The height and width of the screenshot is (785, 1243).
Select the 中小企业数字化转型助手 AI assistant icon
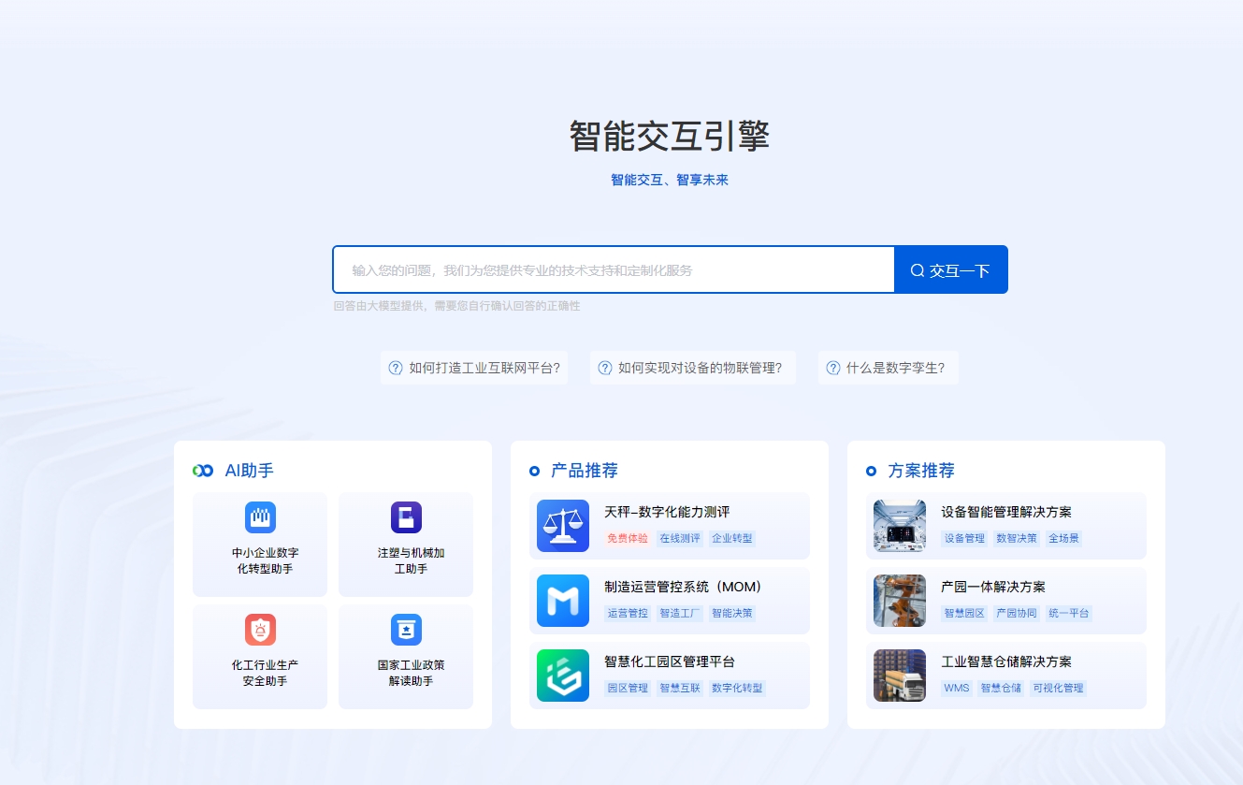259,517
